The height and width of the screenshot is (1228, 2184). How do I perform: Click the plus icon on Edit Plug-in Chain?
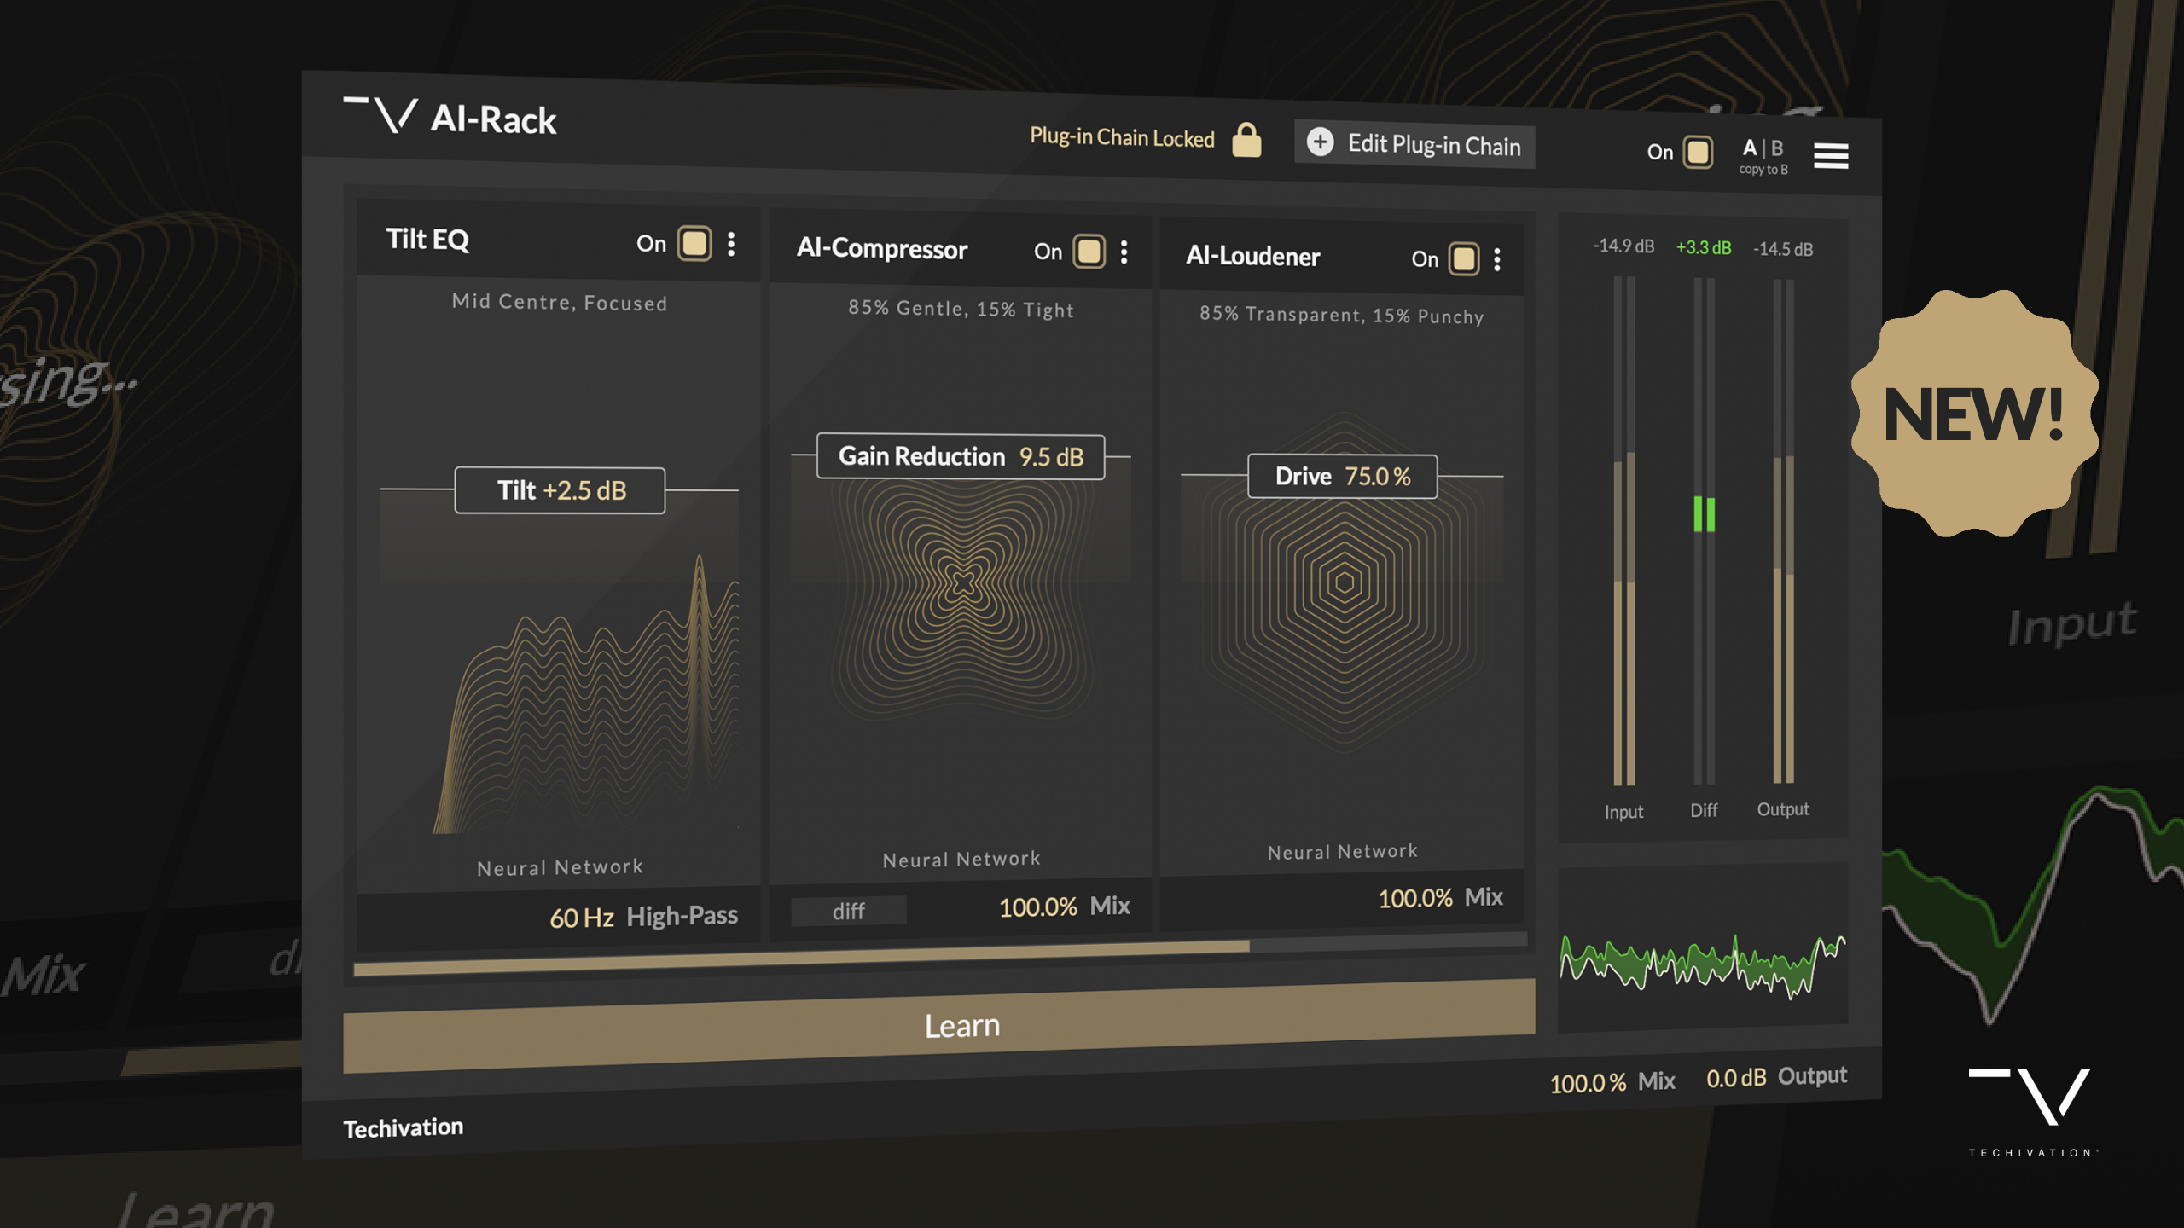point(1321,142)
